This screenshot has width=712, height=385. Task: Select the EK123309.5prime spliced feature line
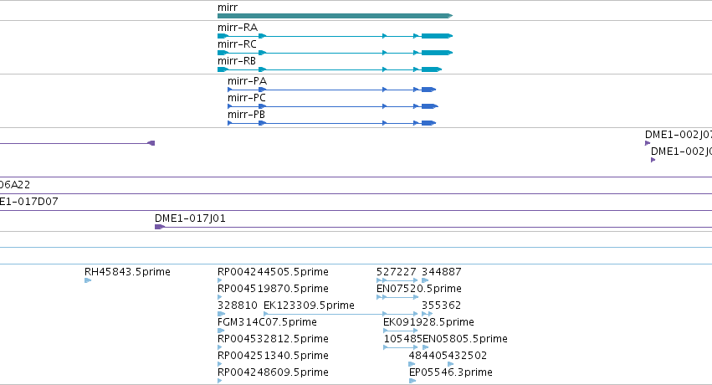(341, 314)
